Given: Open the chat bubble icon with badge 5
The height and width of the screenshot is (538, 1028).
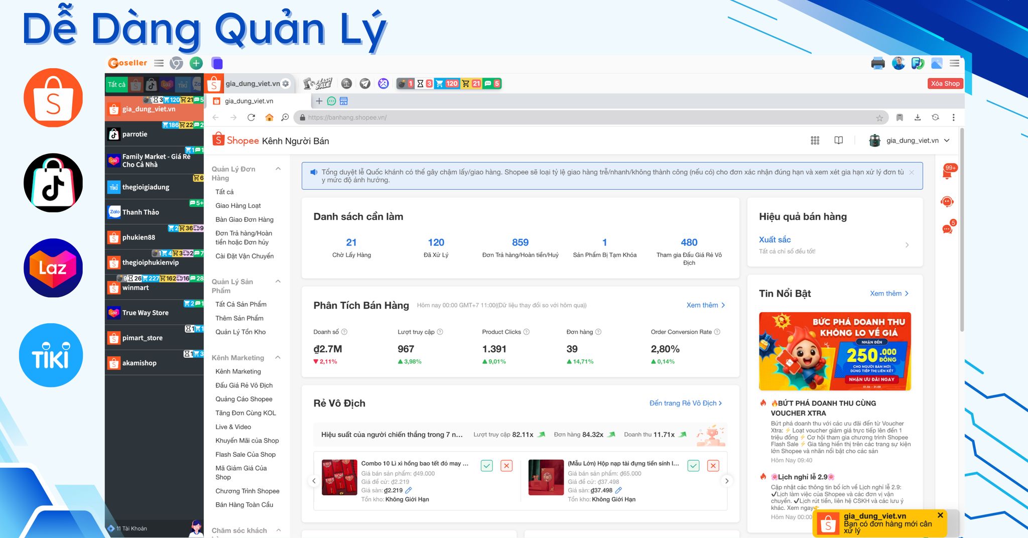Looking at the screenshot, I should [948, 228].
